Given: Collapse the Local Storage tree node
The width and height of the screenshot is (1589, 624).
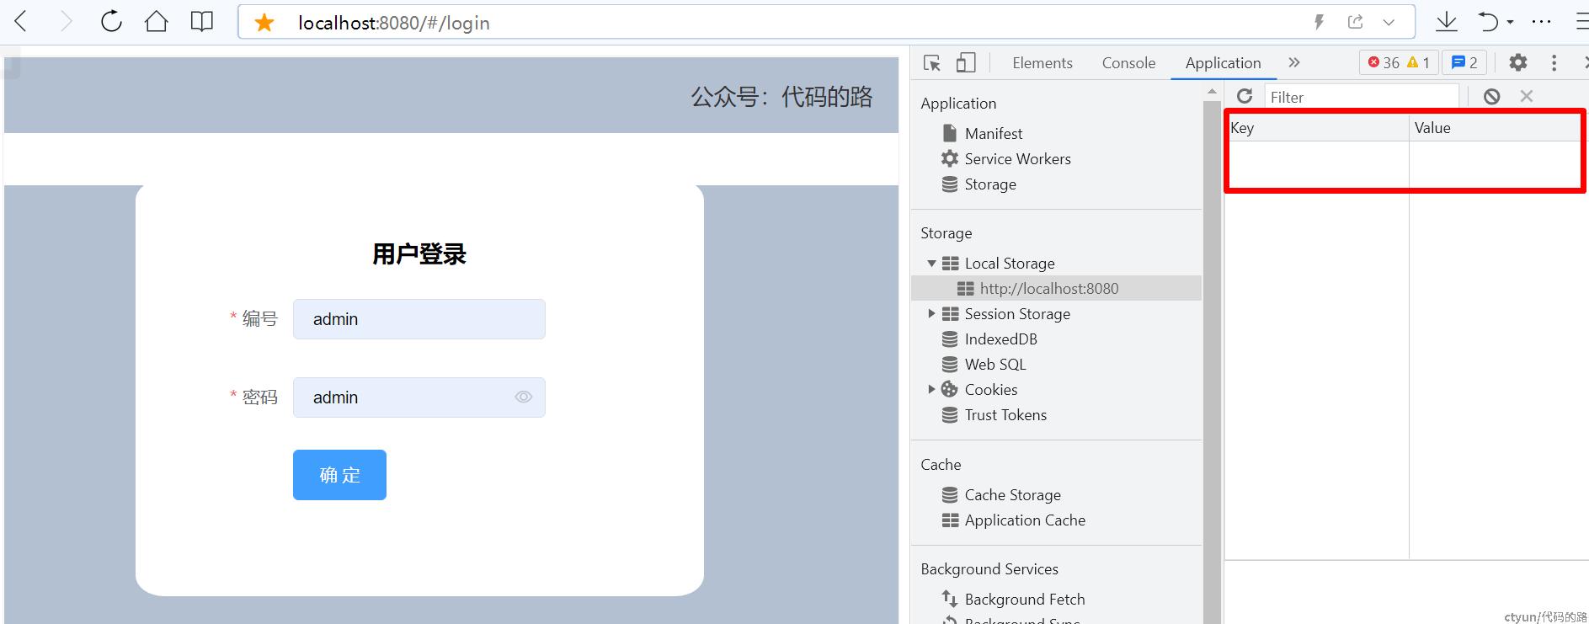Looking at the screenshot, I should click(x=931, y=264).
